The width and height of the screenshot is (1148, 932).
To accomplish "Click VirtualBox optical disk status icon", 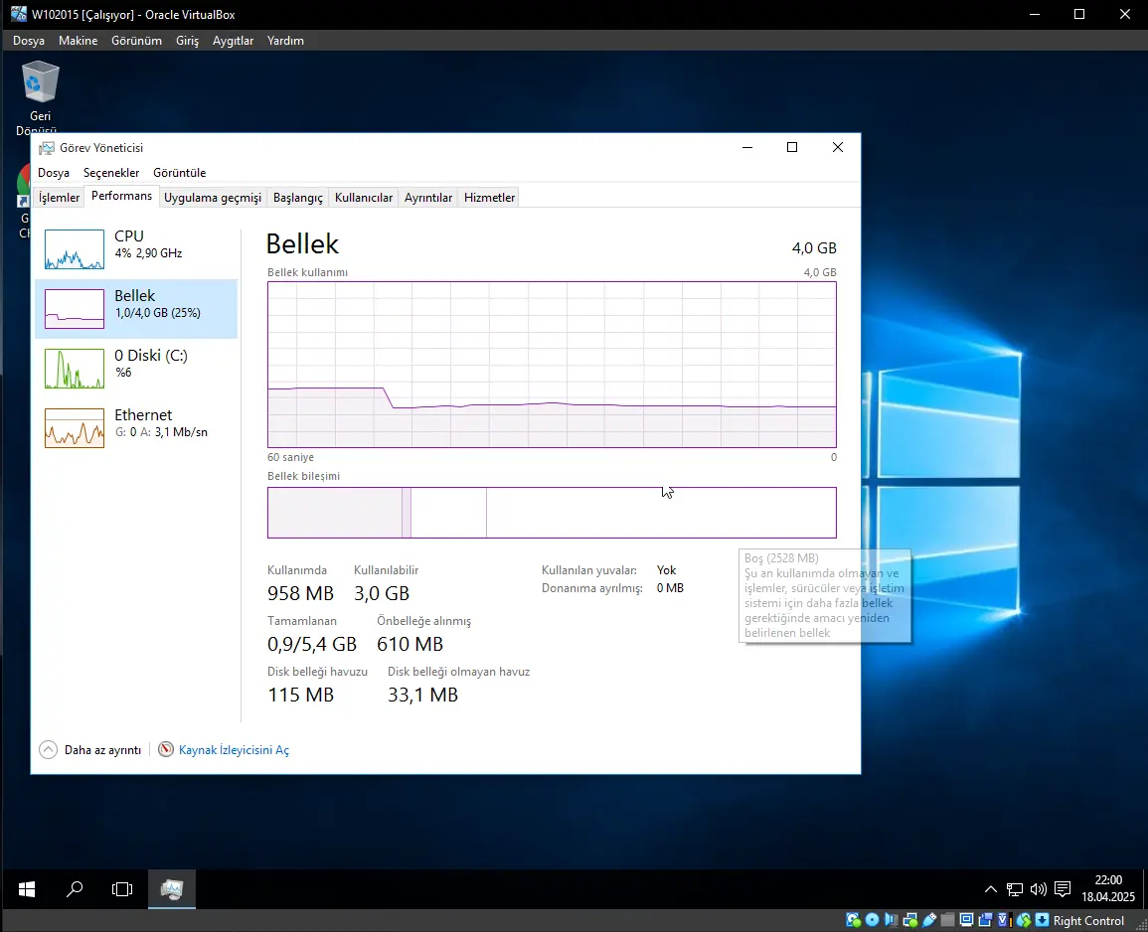I will (872, 920).
